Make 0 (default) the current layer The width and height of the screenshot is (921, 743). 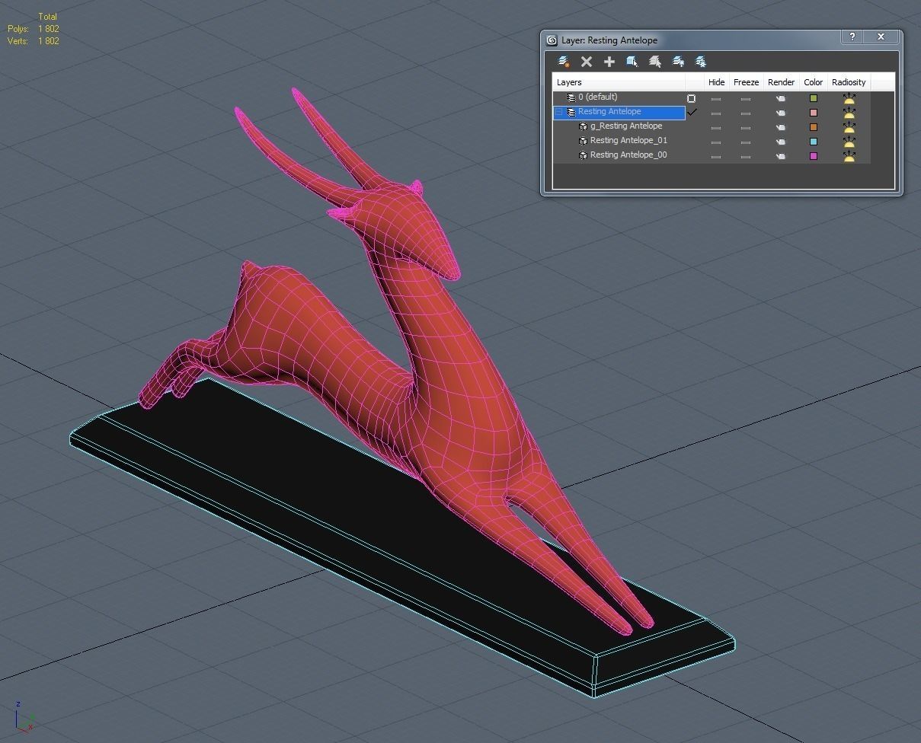692,98
